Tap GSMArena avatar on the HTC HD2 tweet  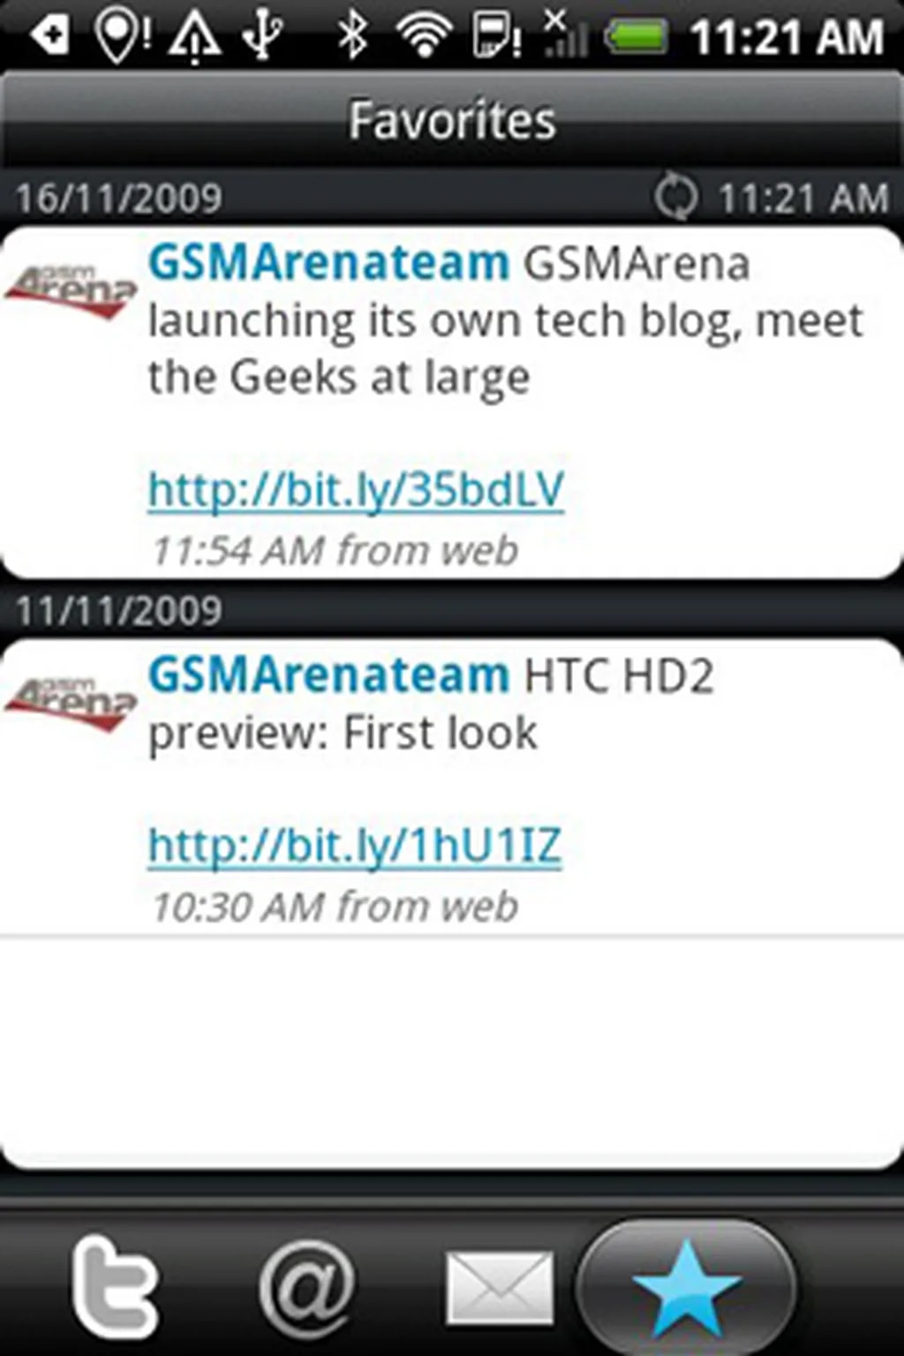click(x=71, y=704)
